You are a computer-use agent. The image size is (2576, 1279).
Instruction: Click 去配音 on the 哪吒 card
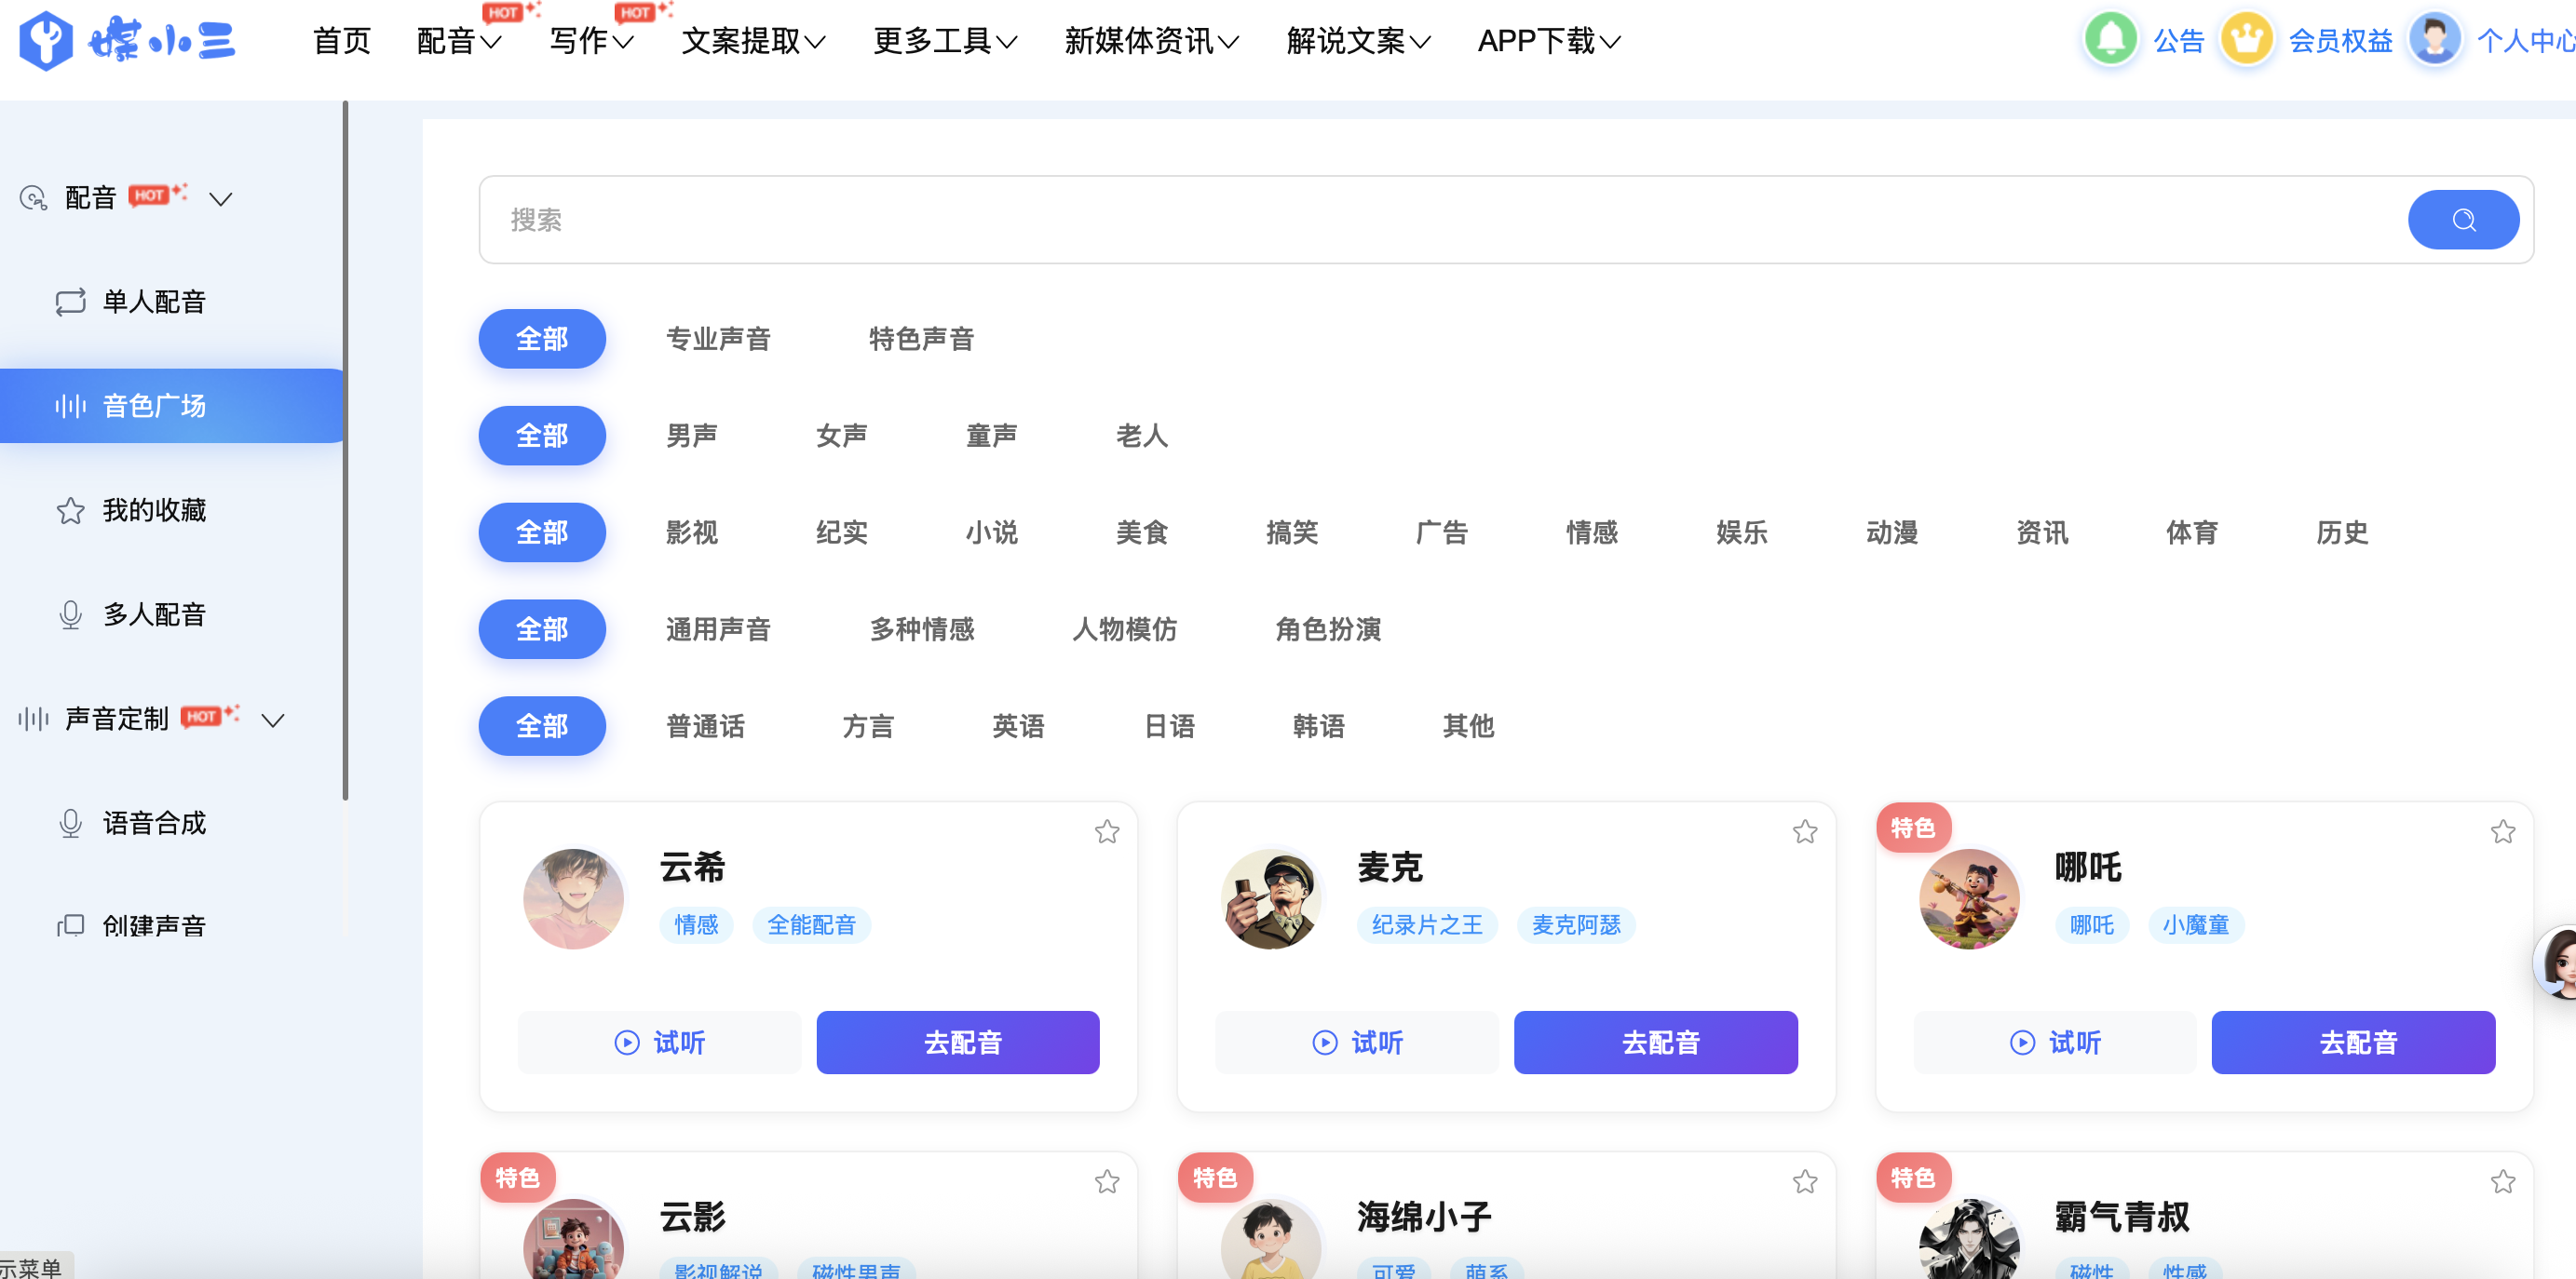[x=2354, y=1043]
